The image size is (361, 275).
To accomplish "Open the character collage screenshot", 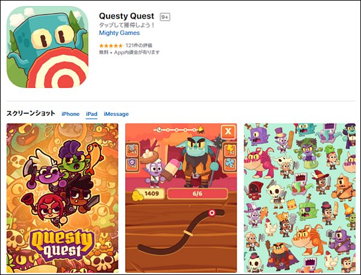I will point(300,198).
